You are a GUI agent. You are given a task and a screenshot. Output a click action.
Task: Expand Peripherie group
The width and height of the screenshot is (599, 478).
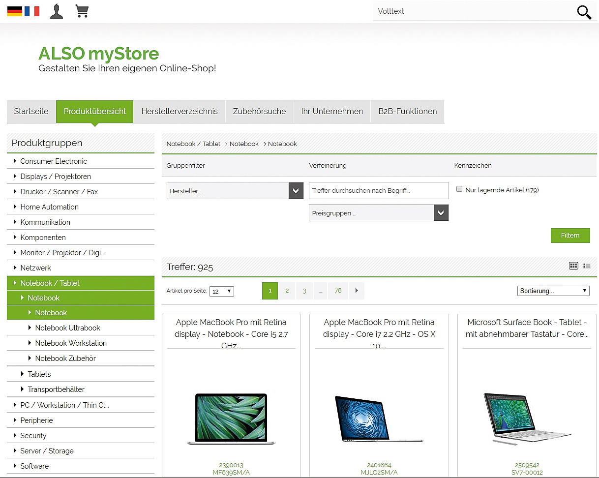point(81,420)
